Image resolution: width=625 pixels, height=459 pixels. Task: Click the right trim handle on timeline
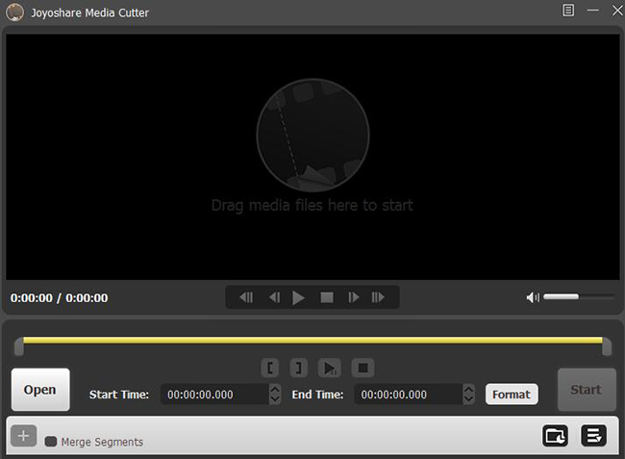coord(607,346)
